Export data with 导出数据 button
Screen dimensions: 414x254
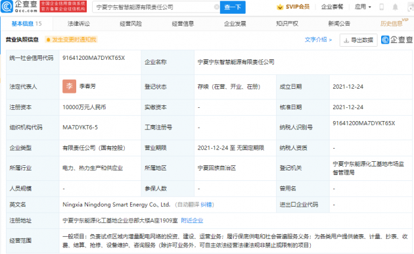click(358, 40)
